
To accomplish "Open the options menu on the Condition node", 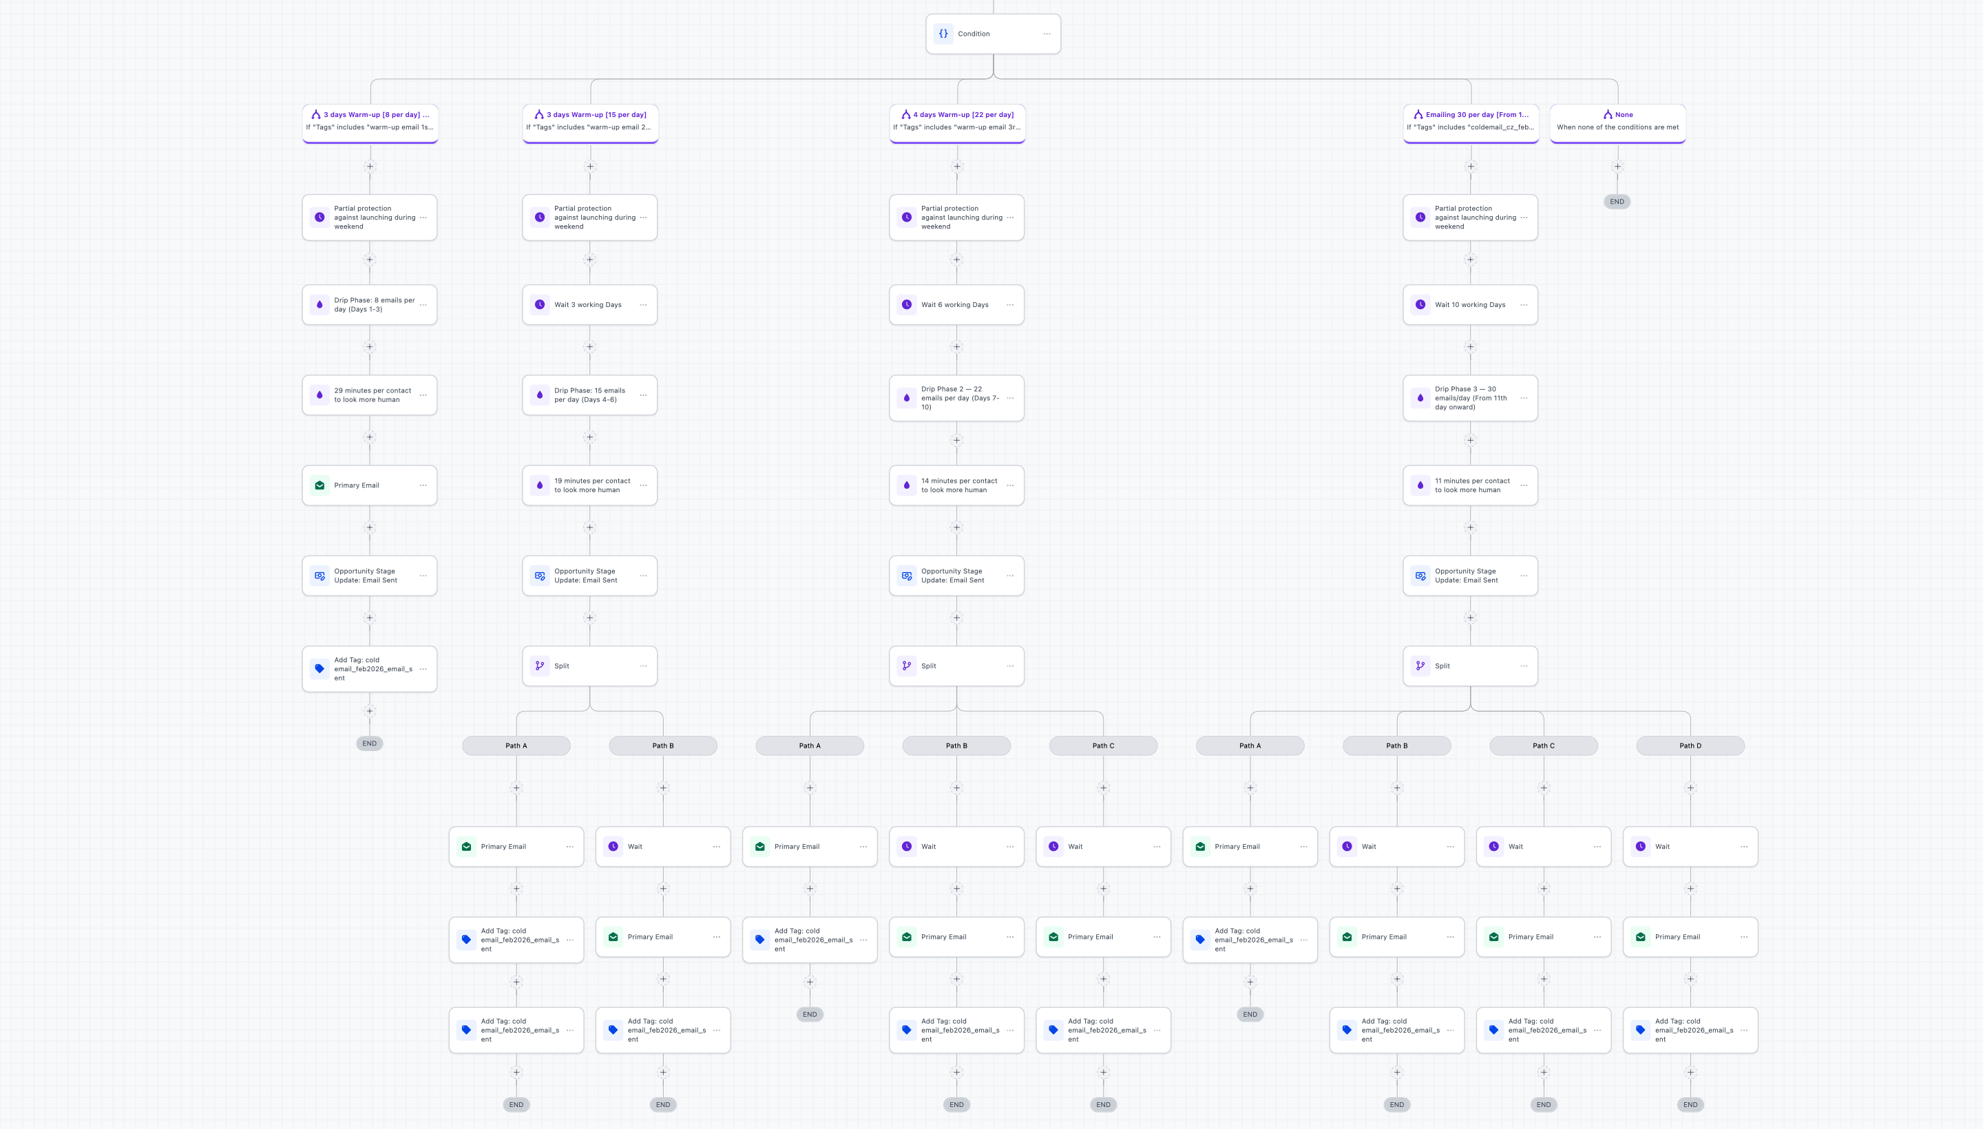I will click(x=1046, y=33).
